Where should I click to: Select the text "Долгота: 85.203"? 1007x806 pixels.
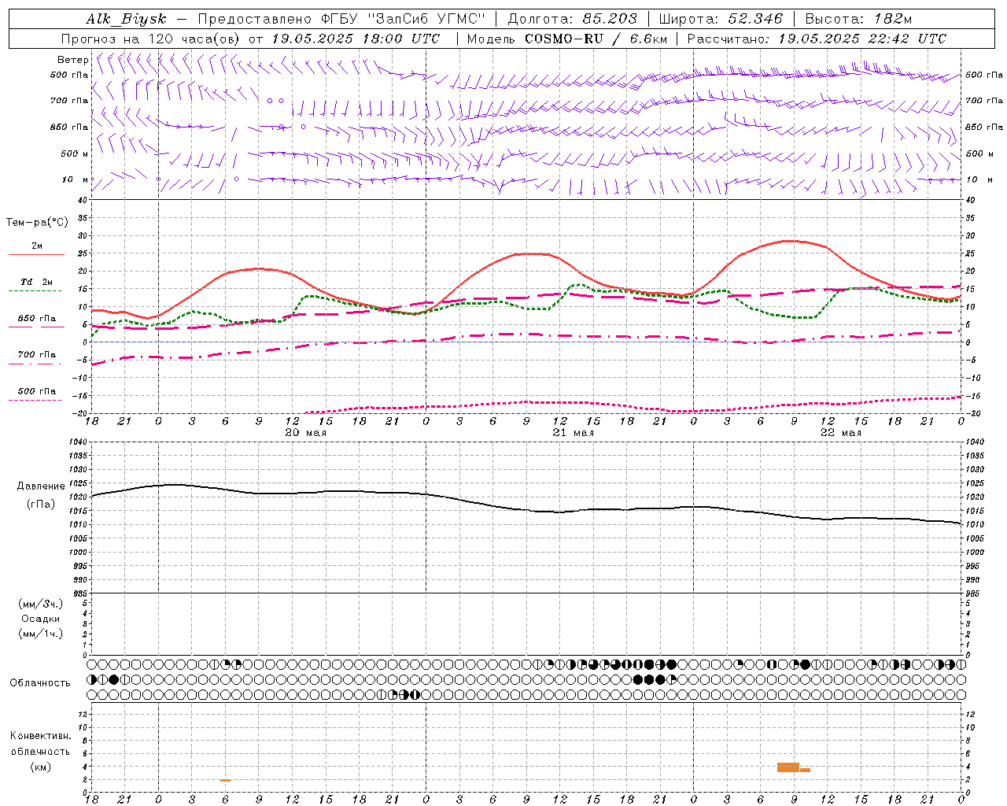[572, 19]
